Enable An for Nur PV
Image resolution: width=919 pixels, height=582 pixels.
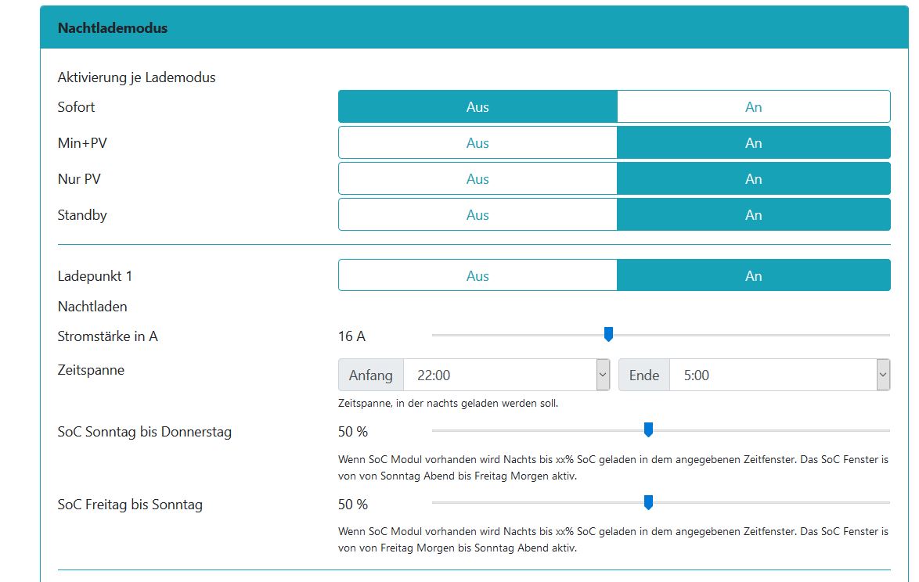point(753,179)
